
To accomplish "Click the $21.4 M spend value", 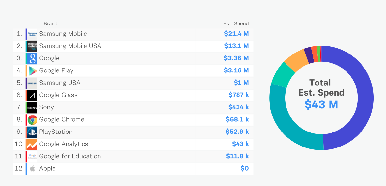I will [236, 34].
